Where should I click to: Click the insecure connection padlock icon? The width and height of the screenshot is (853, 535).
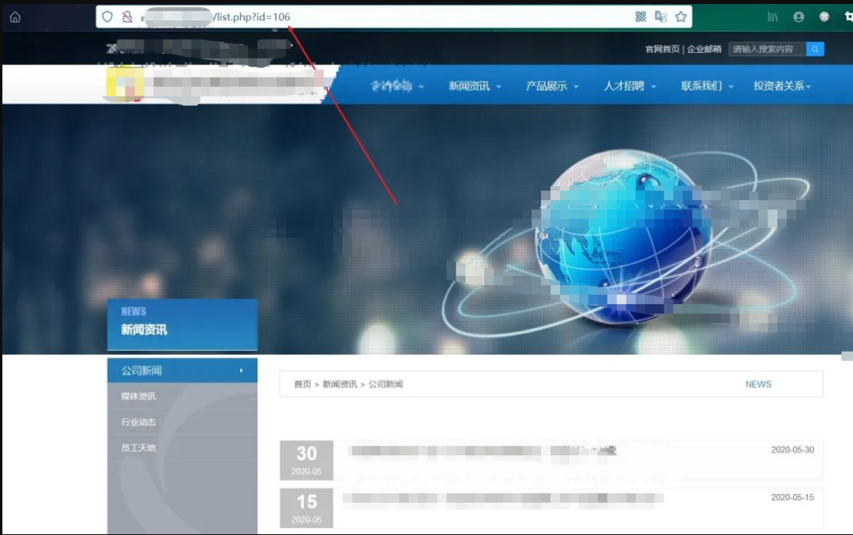tap(126, 17)
